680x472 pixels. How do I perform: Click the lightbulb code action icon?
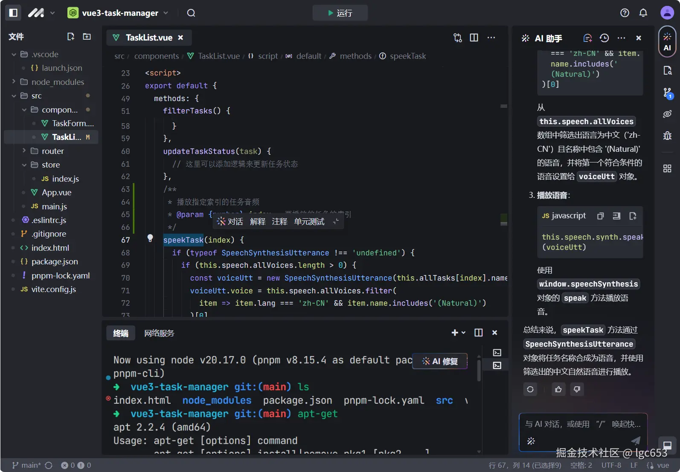pos(150,238)
